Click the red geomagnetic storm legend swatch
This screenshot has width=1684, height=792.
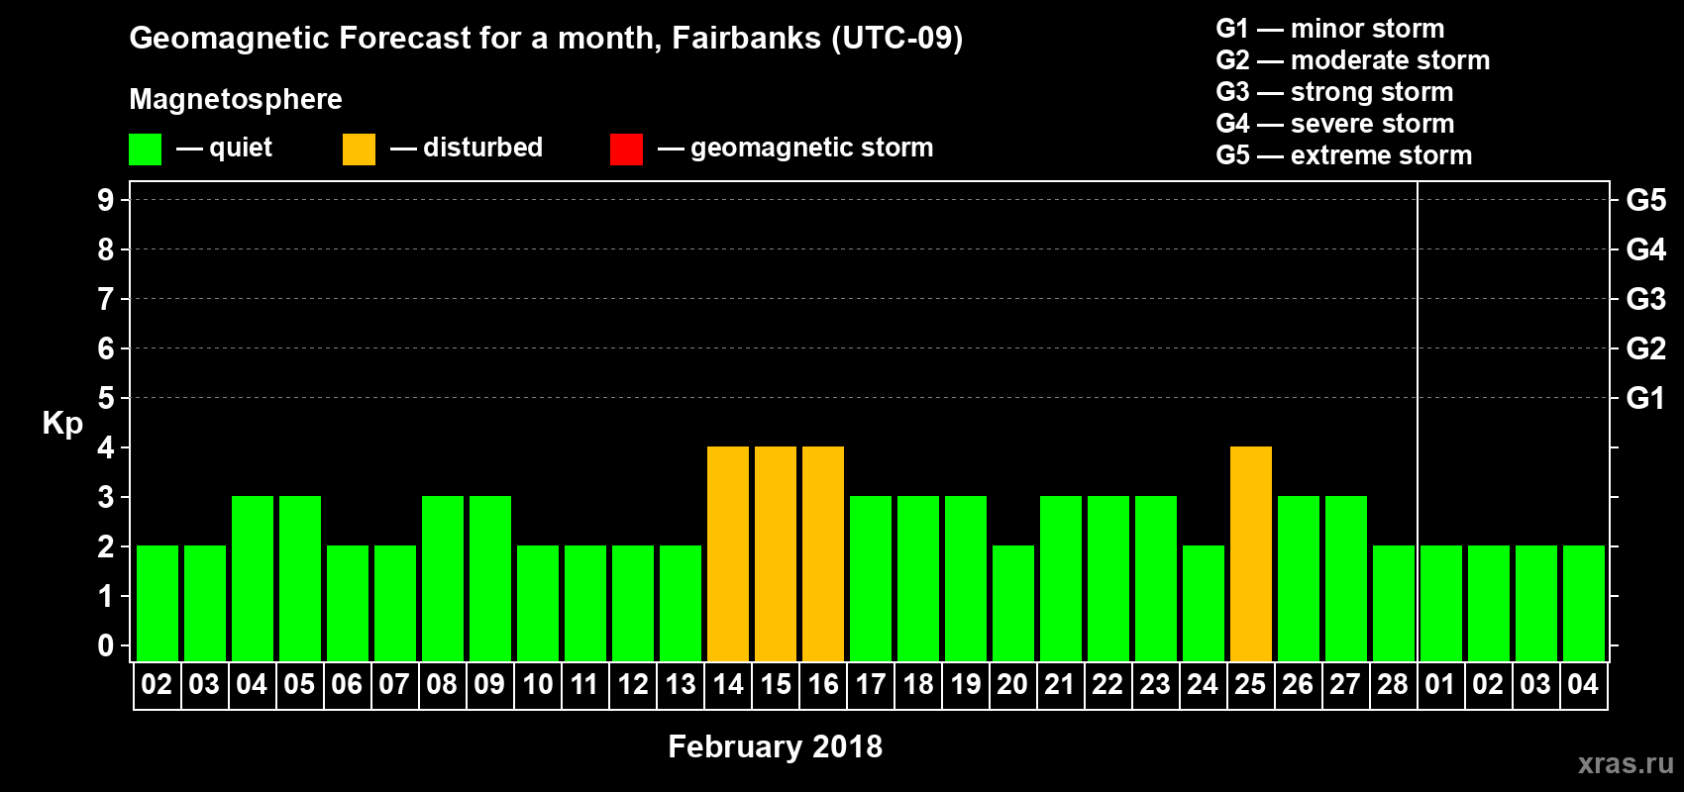(626, 149)
